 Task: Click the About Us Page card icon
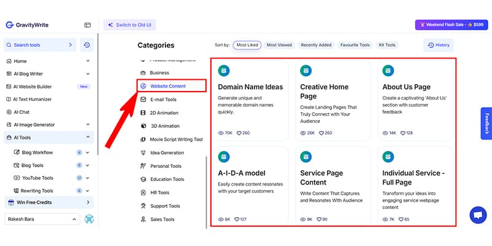(x=388, y=71)
